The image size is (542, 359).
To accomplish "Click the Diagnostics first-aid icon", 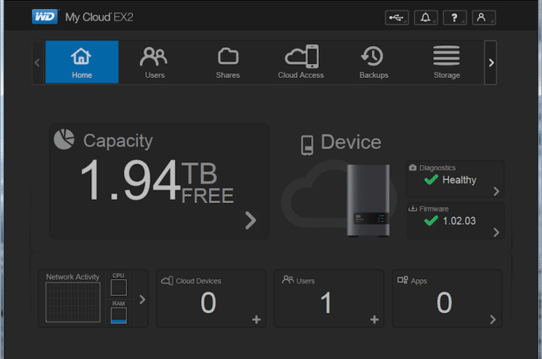I will tap(413, 168).
